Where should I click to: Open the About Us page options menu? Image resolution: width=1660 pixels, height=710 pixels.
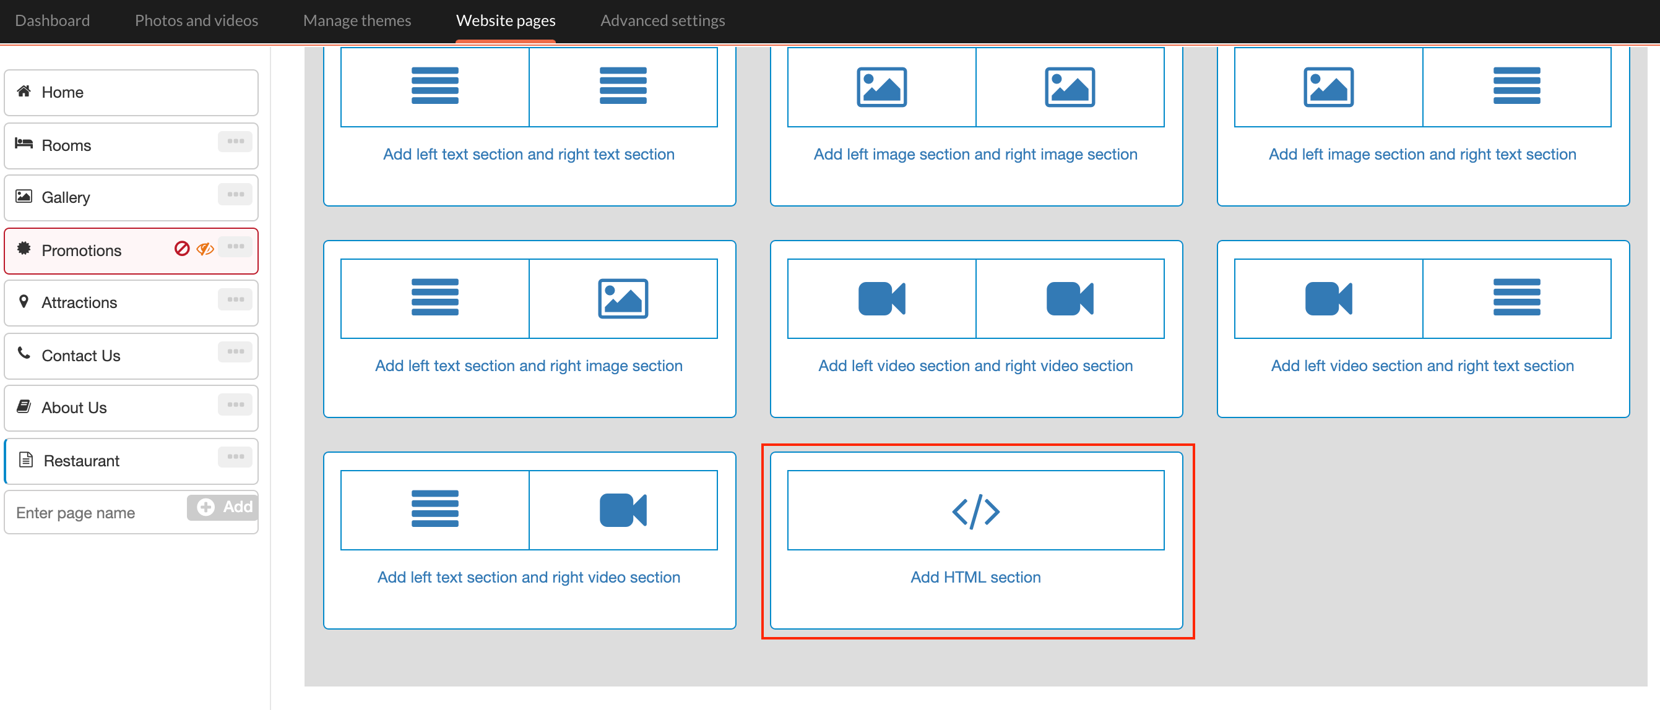pyautogui.click(x=235, y=405)
